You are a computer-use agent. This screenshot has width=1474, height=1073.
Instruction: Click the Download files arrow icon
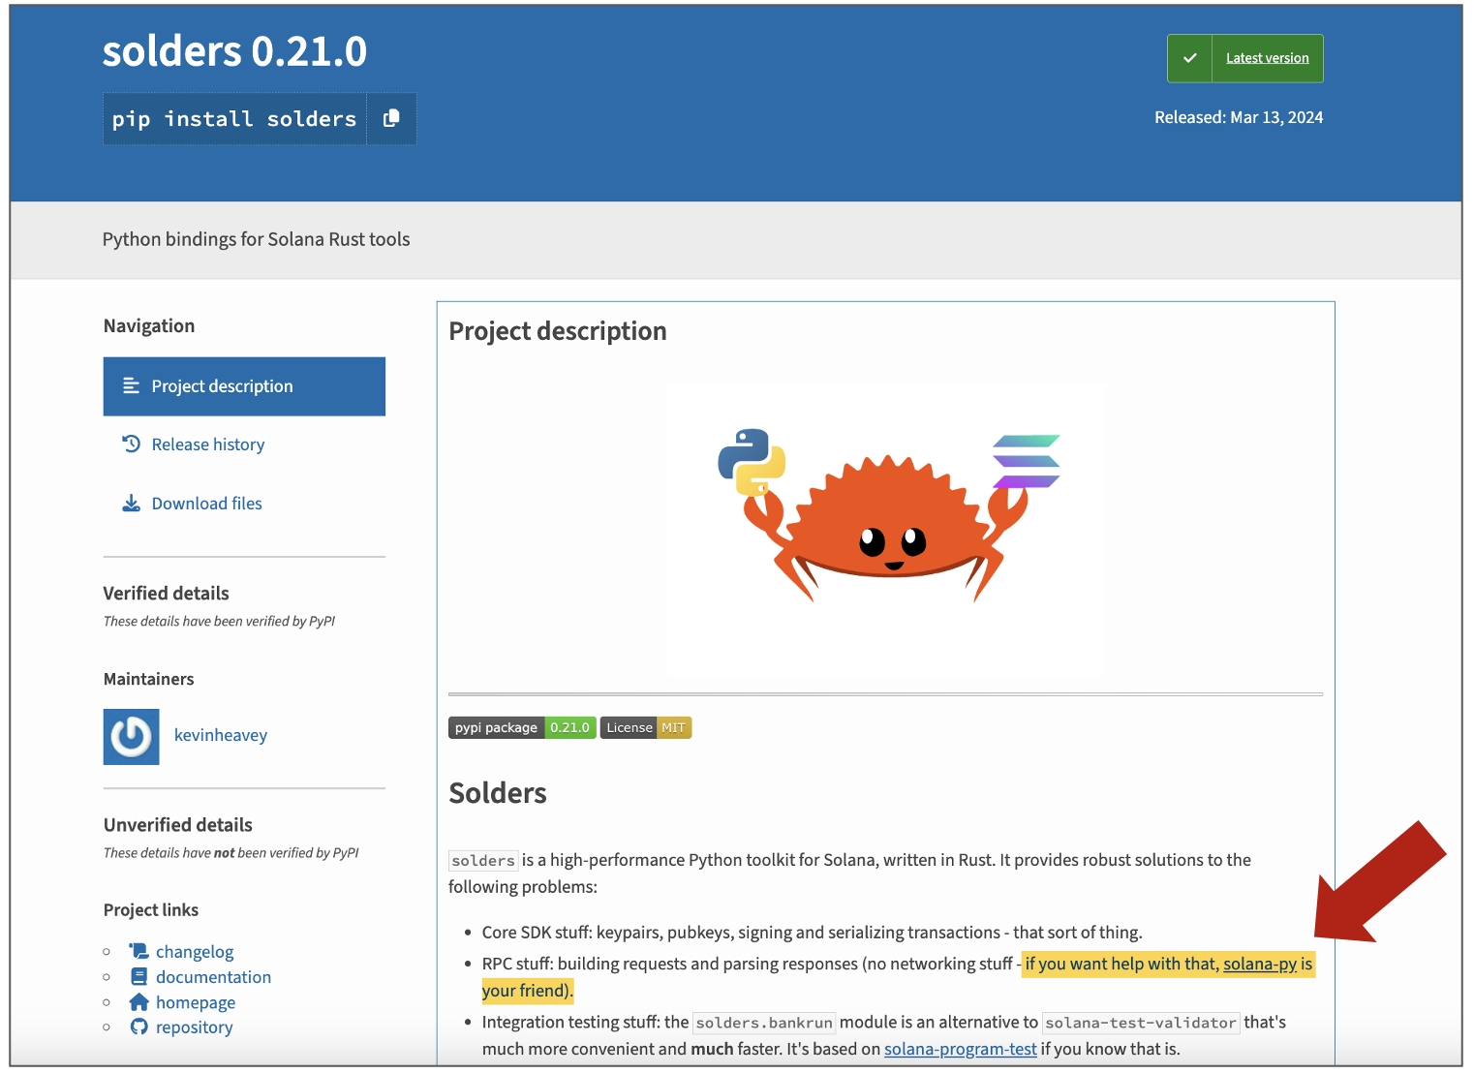132,503
